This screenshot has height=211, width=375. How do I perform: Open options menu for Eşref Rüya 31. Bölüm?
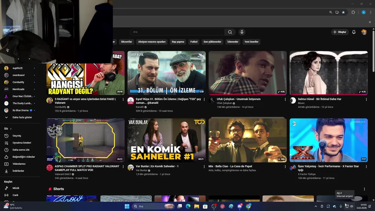204,99
